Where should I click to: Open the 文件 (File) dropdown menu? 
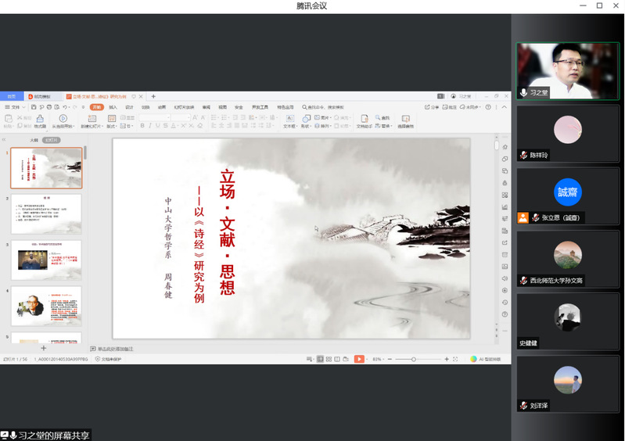pyautogui.click(x=13, y=107)
